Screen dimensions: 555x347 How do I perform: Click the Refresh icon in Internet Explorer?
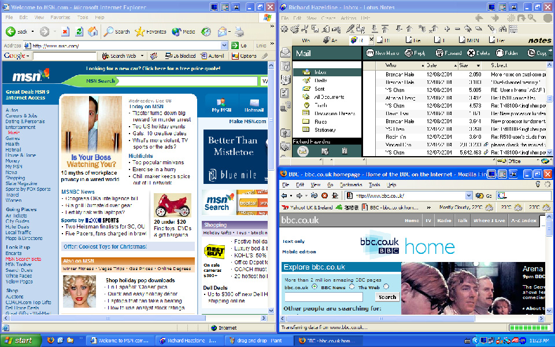point(79,32)
